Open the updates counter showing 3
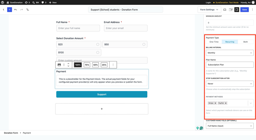This screenshot has width=256, height=140. coord(27,2)
